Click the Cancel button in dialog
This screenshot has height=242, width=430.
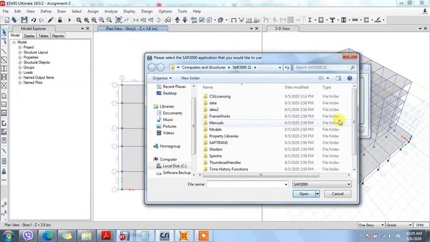coord(337,194)
